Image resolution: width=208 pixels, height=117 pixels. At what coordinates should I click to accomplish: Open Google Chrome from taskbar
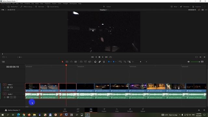coord(24,115)
